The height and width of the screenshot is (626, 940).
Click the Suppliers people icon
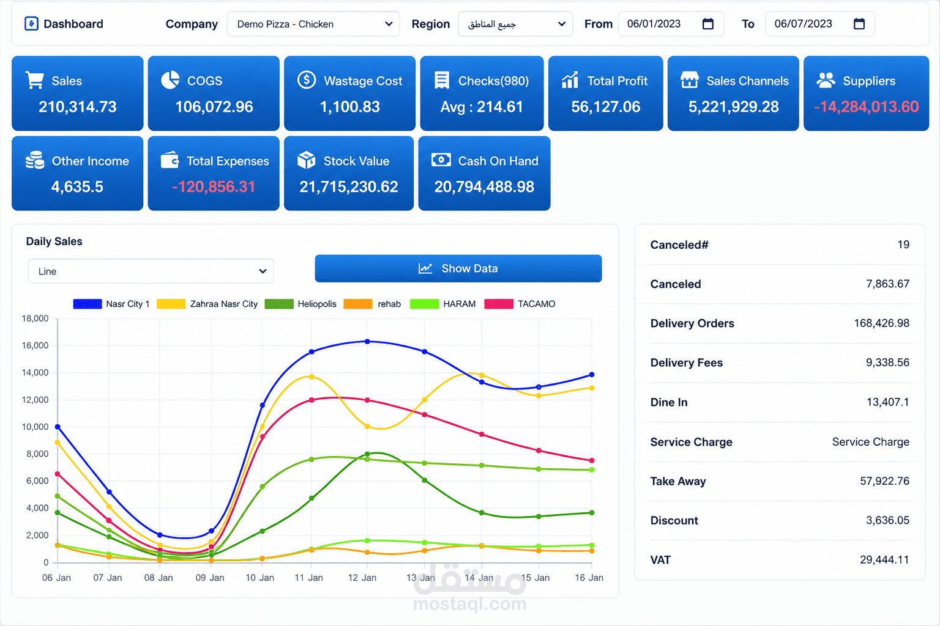(x=826, y=80)
